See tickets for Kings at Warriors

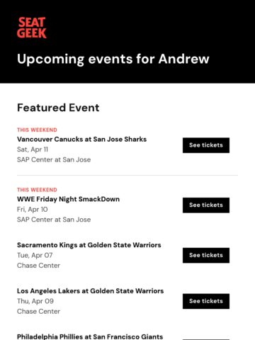pos(206,255)
